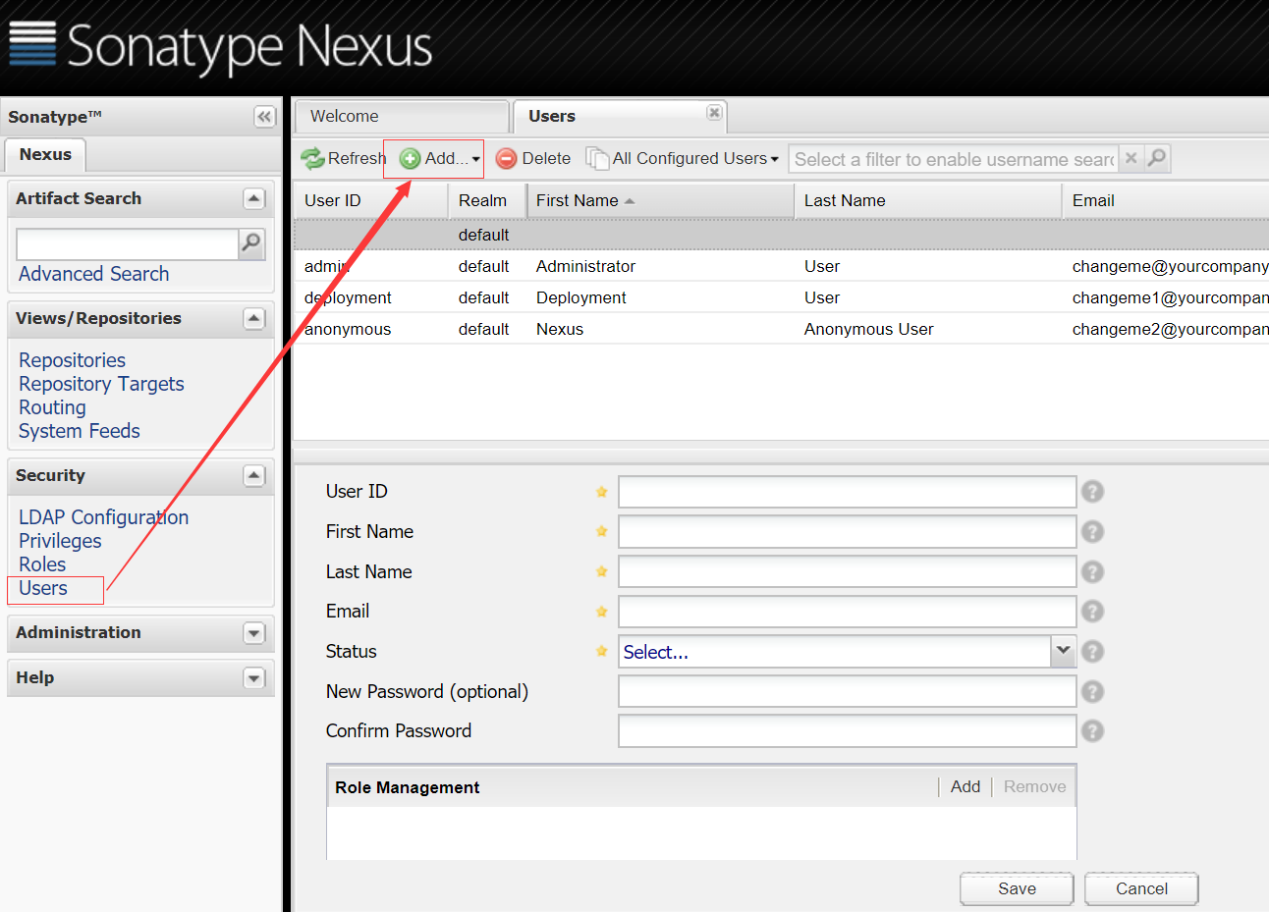Click the help icon next to User ID
The image size is (1269, 912).
click(1092, 492)
